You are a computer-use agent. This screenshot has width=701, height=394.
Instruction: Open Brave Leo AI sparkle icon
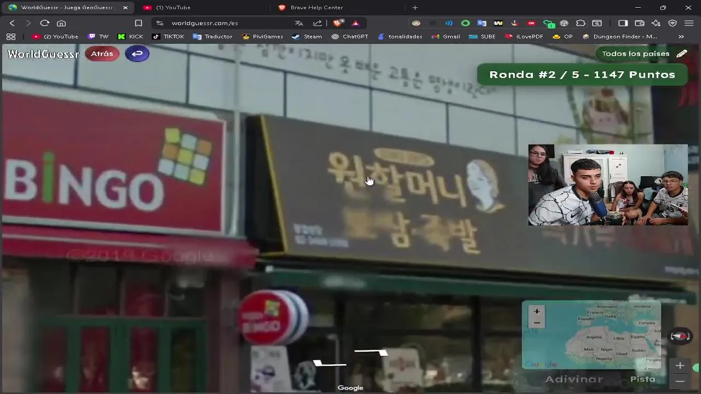(x=656, y=23)
